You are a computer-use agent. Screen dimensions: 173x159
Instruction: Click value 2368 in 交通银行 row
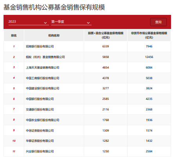(149, 109)
